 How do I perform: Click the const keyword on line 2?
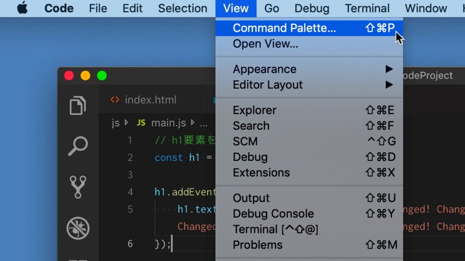169,158
